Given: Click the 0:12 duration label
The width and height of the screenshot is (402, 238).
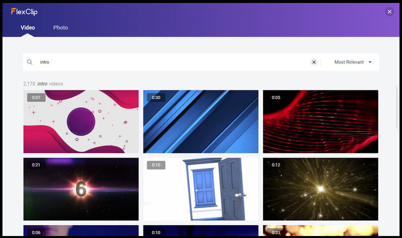Looking at the screenshot, I should click(276, 165).
